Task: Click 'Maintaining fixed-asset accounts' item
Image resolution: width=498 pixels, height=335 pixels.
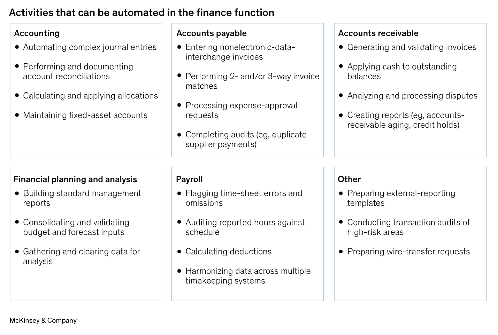Action: pyautogui.click(x=85, y=115)
